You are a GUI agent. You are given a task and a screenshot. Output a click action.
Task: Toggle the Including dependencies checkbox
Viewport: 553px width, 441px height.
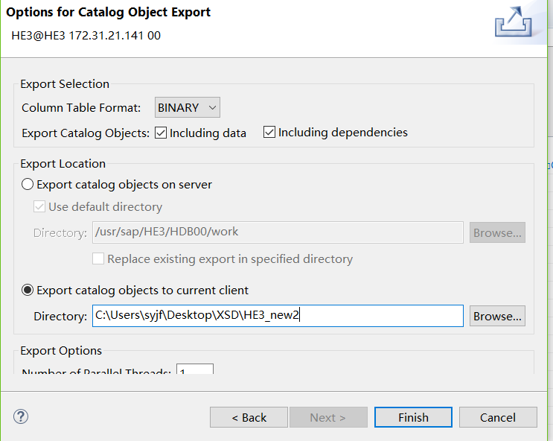point(269,133)
